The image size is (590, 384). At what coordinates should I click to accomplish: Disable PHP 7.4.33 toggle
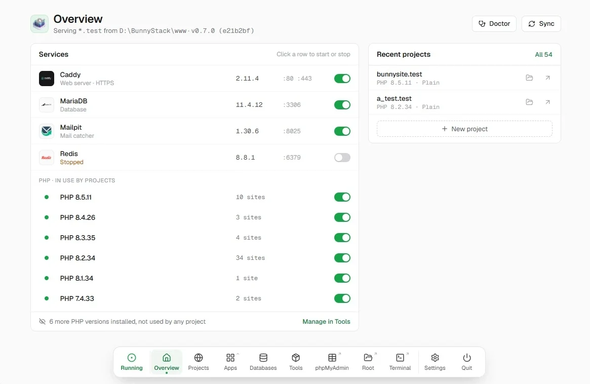[x=342, y=298]
